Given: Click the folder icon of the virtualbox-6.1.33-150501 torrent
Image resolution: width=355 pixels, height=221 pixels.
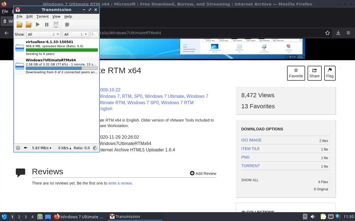Looking at the screenshot, I should pyautogui.click(x=19, y=48).
